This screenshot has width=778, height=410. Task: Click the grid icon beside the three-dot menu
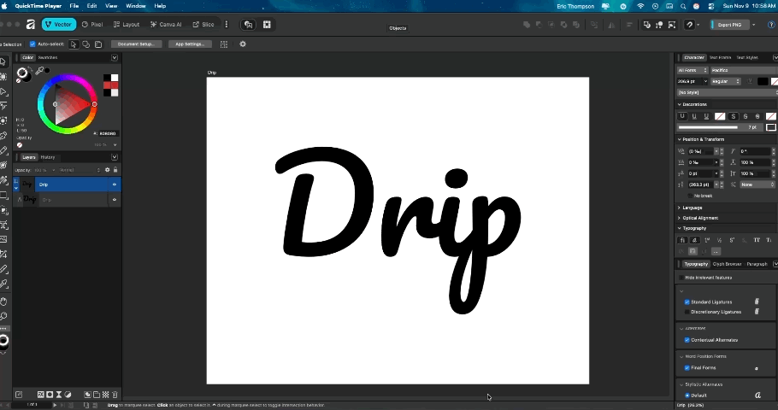click(x=267, y=24)
